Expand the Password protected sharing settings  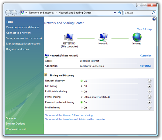point(150,102)
